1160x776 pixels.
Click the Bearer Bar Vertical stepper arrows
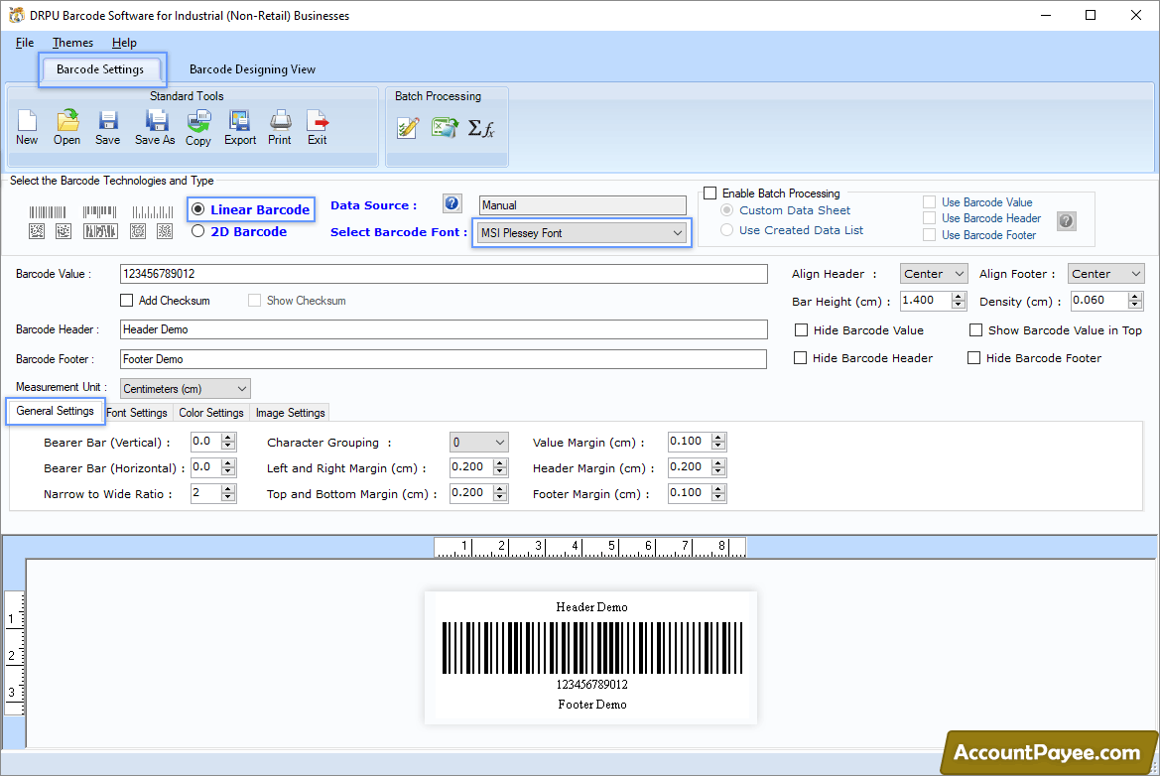[228, 442]
